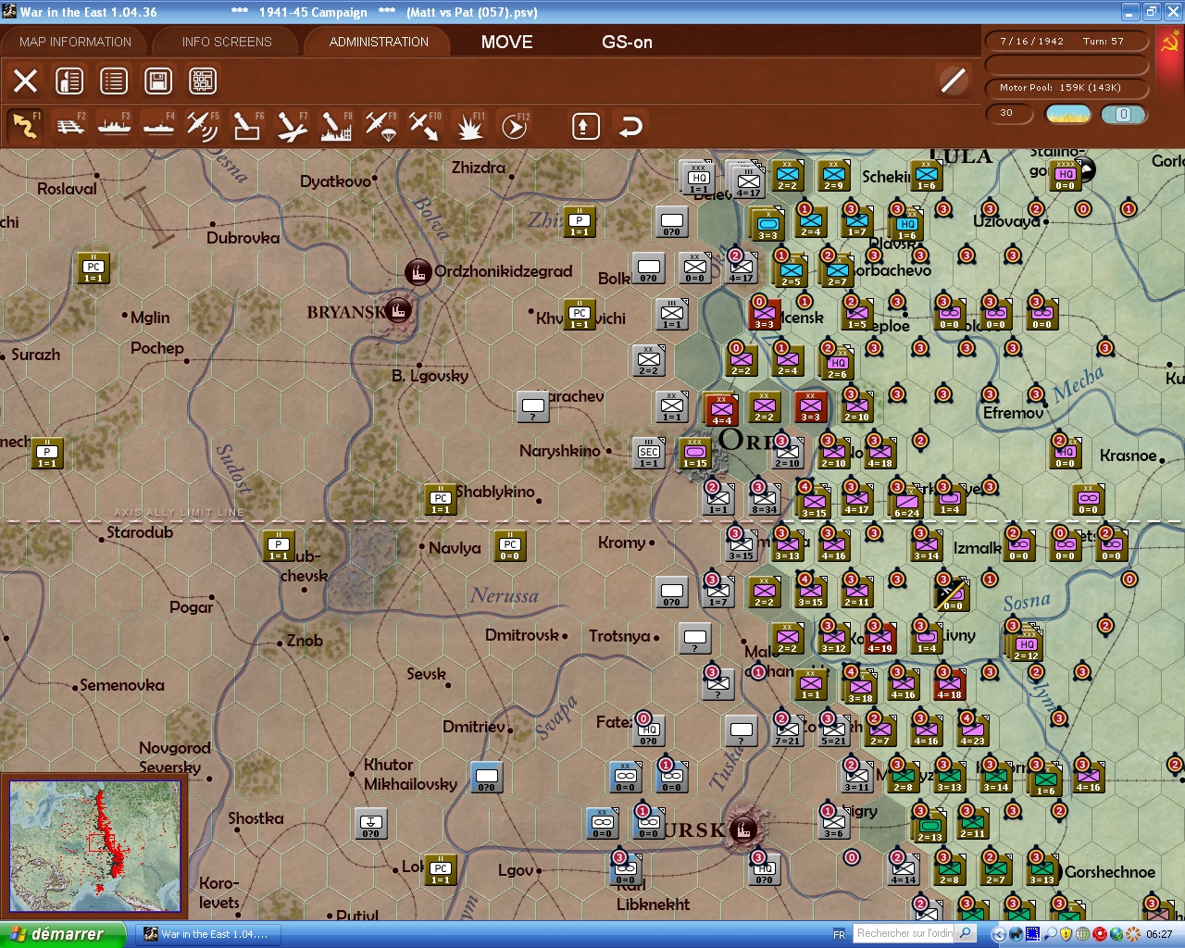1185x948 pixels.
Task: Expand hidden tray icons with the arrow
Action: tap(998, 934)
